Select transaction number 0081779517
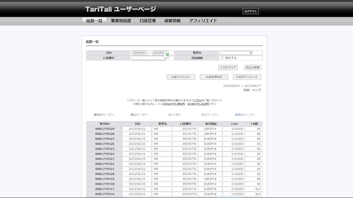 coord(105,189)
